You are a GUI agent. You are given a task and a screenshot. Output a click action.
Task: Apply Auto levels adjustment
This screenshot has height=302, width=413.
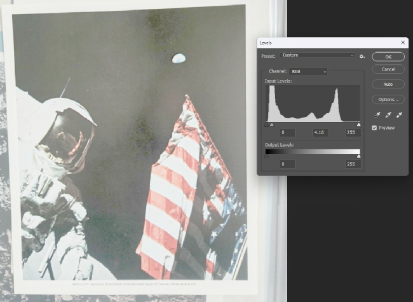point(388,84)
